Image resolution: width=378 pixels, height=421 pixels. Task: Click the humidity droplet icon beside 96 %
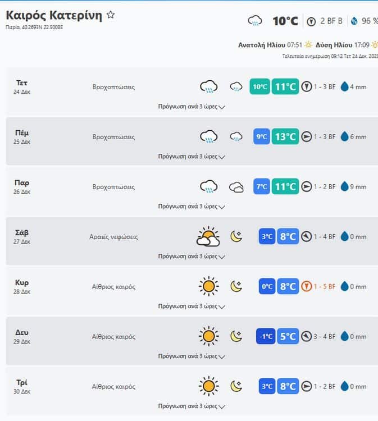tap(354, 21)
